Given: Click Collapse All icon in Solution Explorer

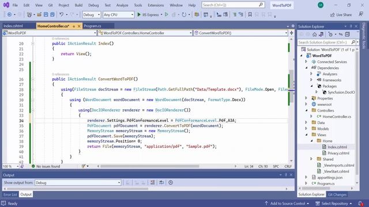Looking at the screenshot, I should pyautogui.click(x=347, y=34).
